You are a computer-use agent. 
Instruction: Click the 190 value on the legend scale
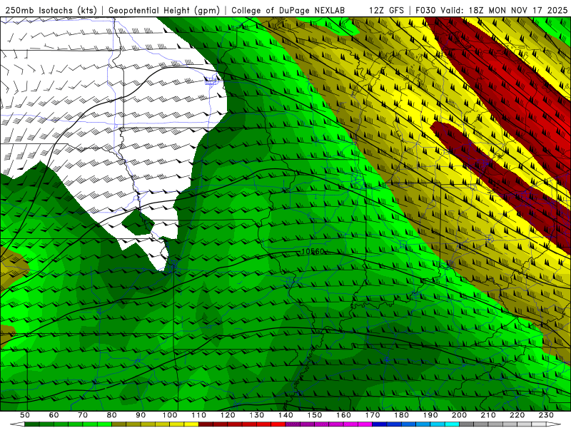tap(431, 415)
